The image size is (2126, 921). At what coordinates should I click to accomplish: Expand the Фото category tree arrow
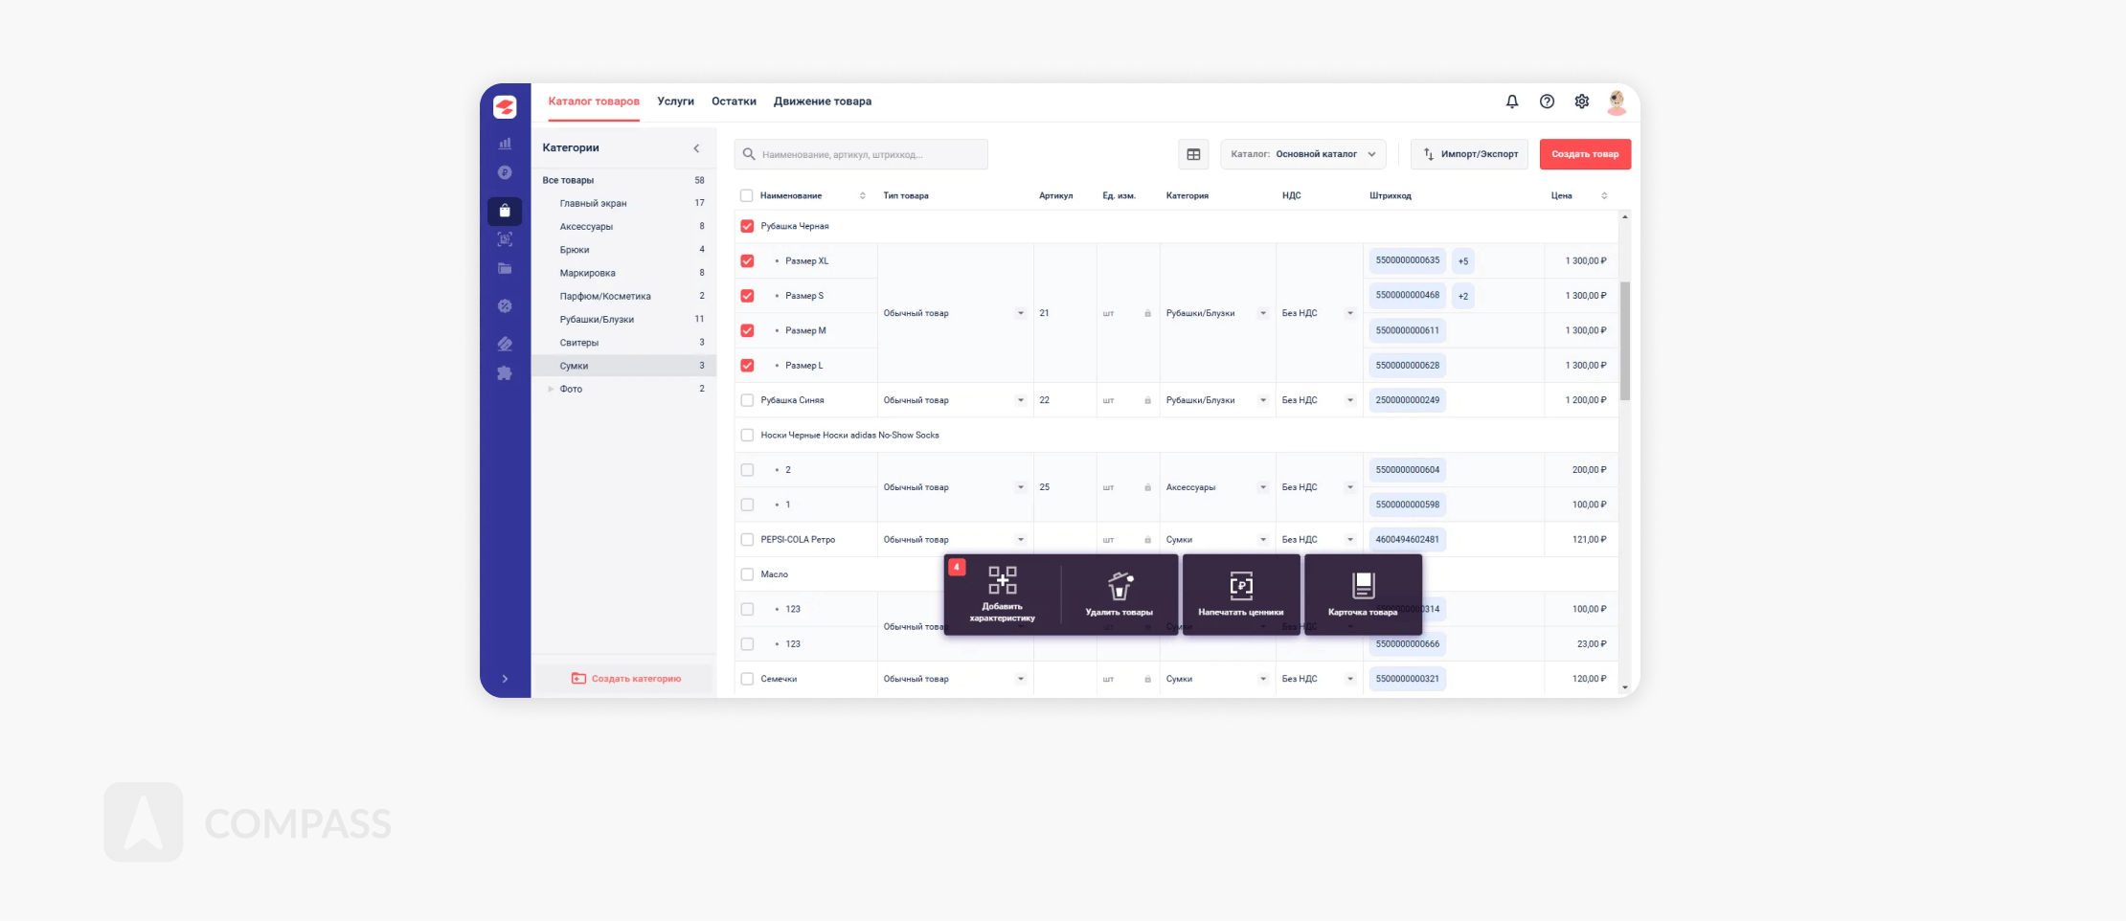(550, 390)
